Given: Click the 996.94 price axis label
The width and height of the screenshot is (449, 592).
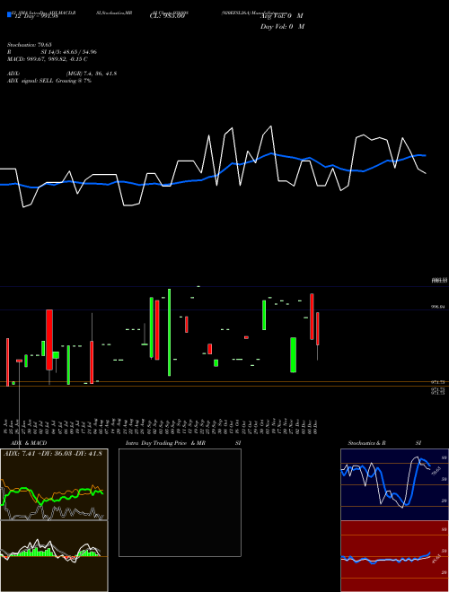Looking at the screenshot, I should 438,308.
